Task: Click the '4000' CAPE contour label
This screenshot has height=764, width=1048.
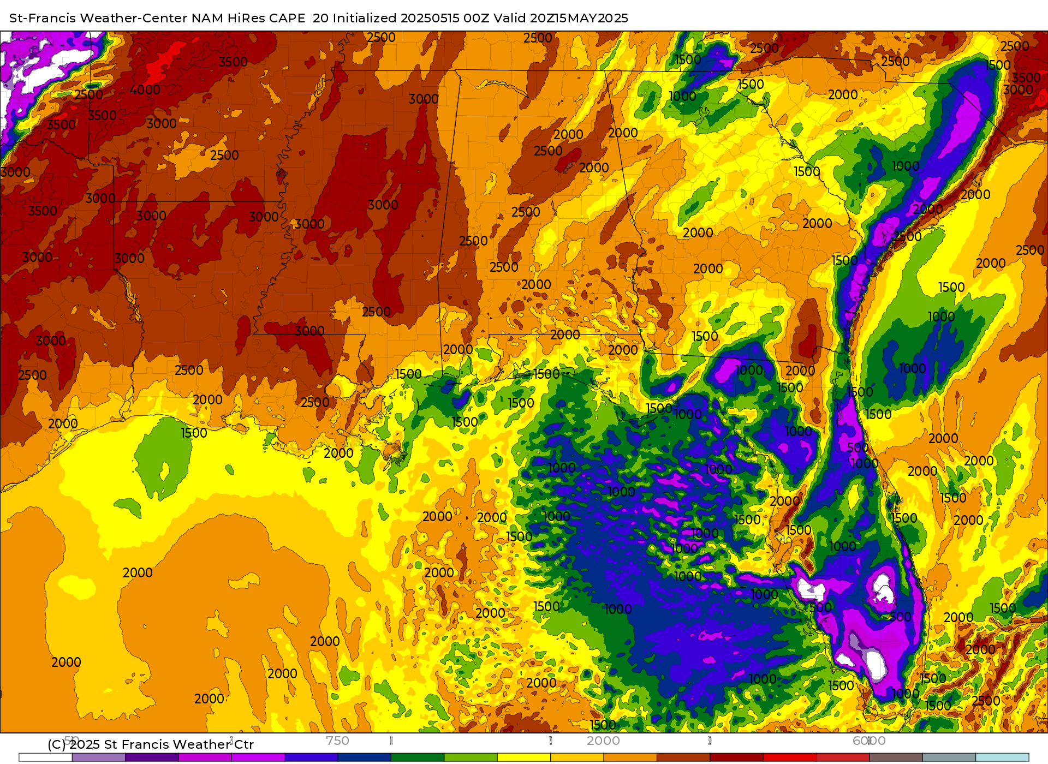Action: click(x=145, y=89)
